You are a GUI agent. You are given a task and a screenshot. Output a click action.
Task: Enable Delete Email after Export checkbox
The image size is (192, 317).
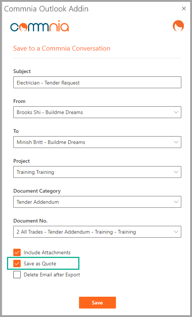tap(17, 275)
